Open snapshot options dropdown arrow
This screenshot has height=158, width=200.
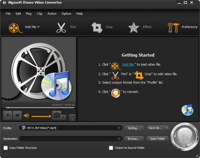click(x=63, y=117)
